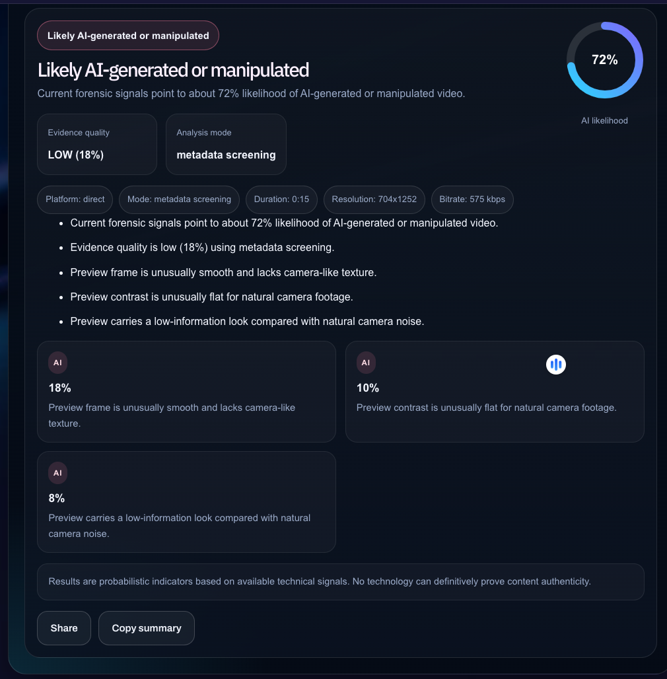Viewport: 667px width, 679px height.
Task: Click the blue audio bars icon
Action: click(x=556, y=364)
